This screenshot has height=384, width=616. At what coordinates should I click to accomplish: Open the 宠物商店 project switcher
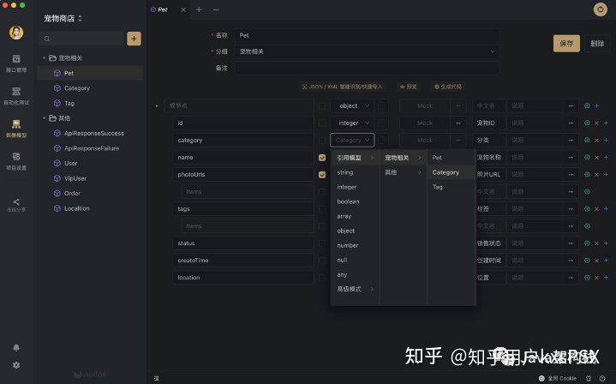63,18
